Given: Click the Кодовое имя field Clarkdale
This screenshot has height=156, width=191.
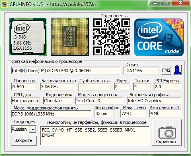Looking at the screenshot, I should [x=58, y=101].
